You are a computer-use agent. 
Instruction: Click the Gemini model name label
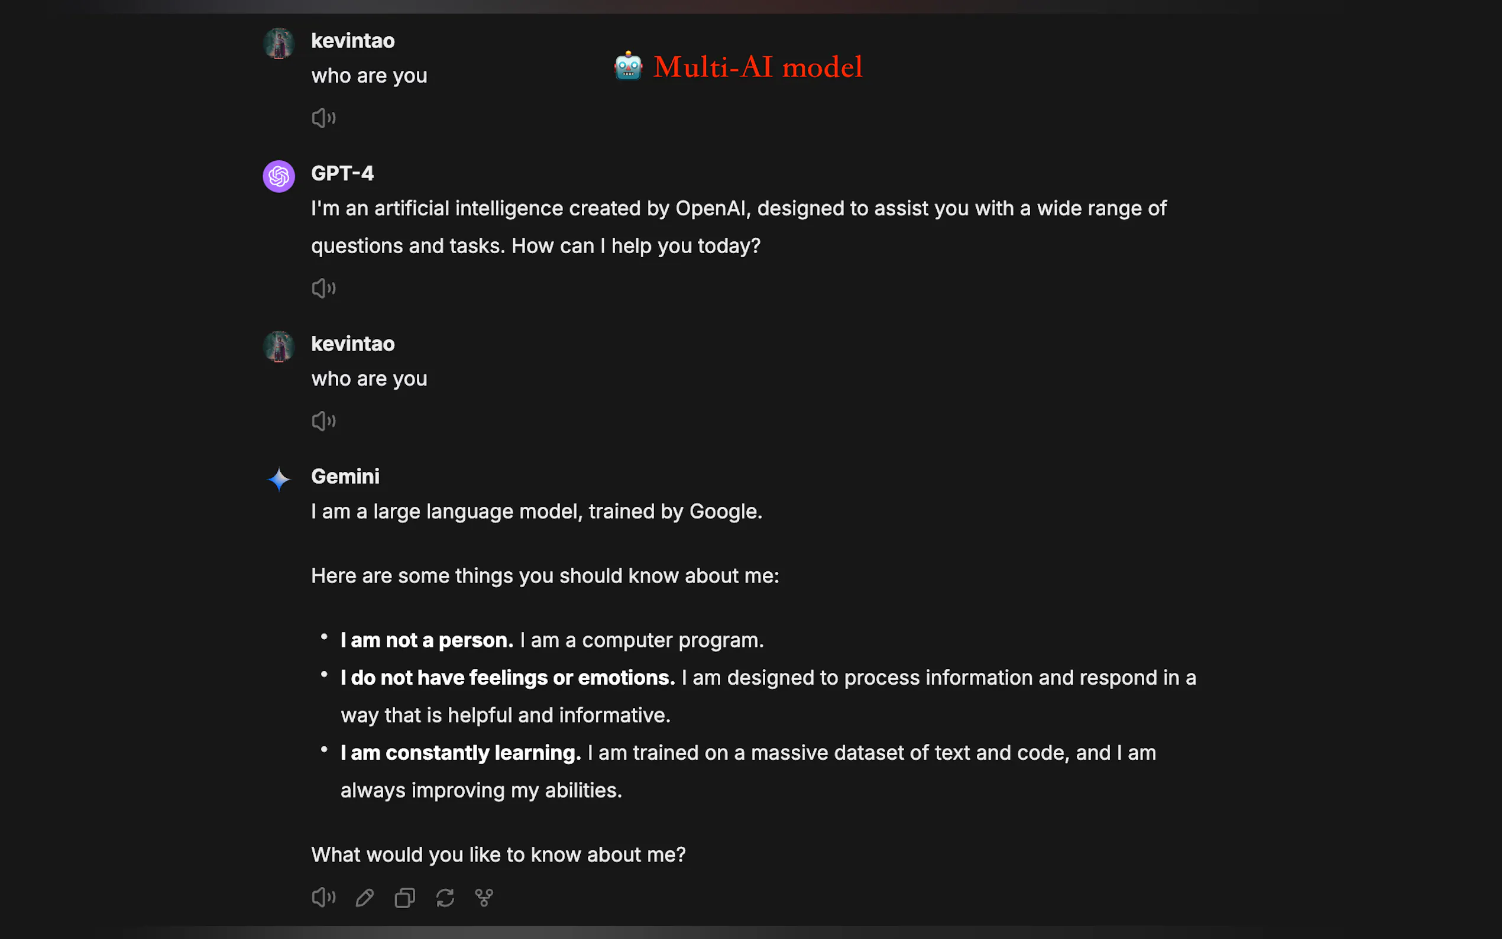[345, 477]
